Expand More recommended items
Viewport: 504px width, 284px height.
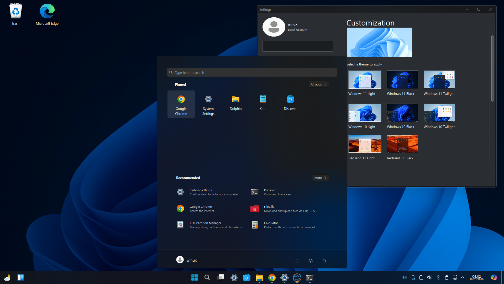click(320, 178)
